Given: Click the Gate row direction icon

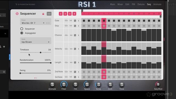Looking at the screenshot, I should 66,21.
